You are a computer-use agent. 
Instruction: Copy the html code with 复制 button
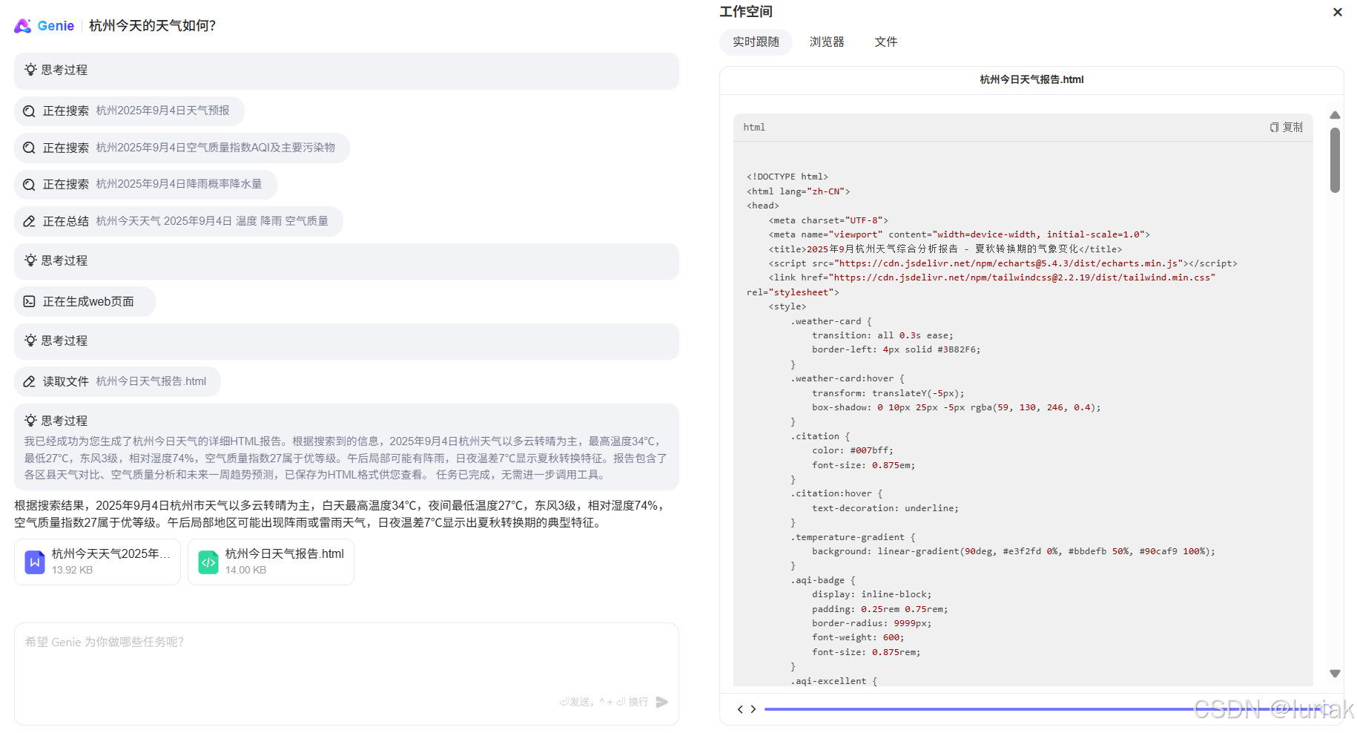click(1287, 128)
